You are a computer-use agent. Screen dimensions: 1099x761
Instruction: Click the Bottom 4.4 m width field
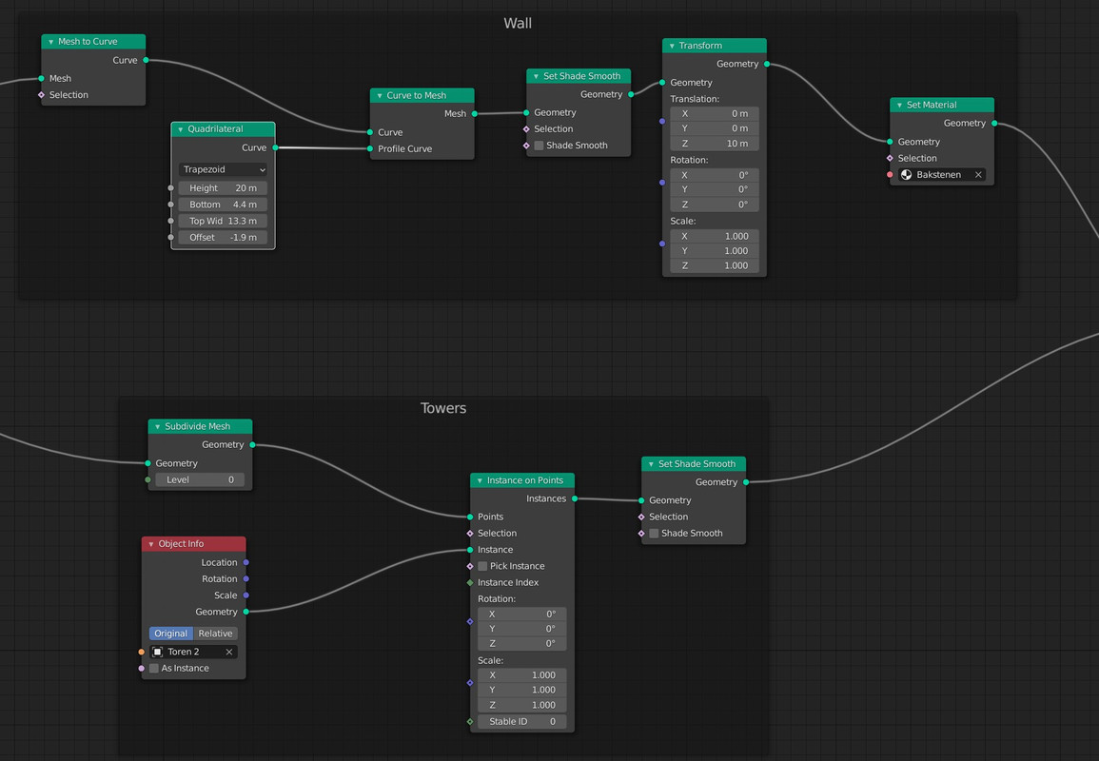pyautogui.click(x=223, y=205)
